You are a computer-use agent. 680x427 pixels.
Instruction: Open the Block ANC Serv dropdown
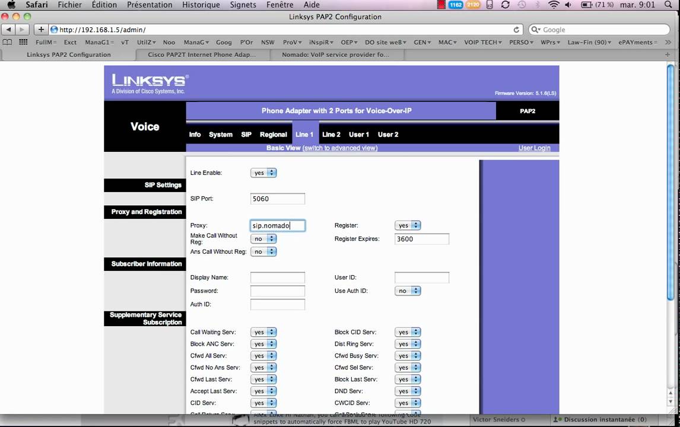pyautogui.click(x=263, y=344)
